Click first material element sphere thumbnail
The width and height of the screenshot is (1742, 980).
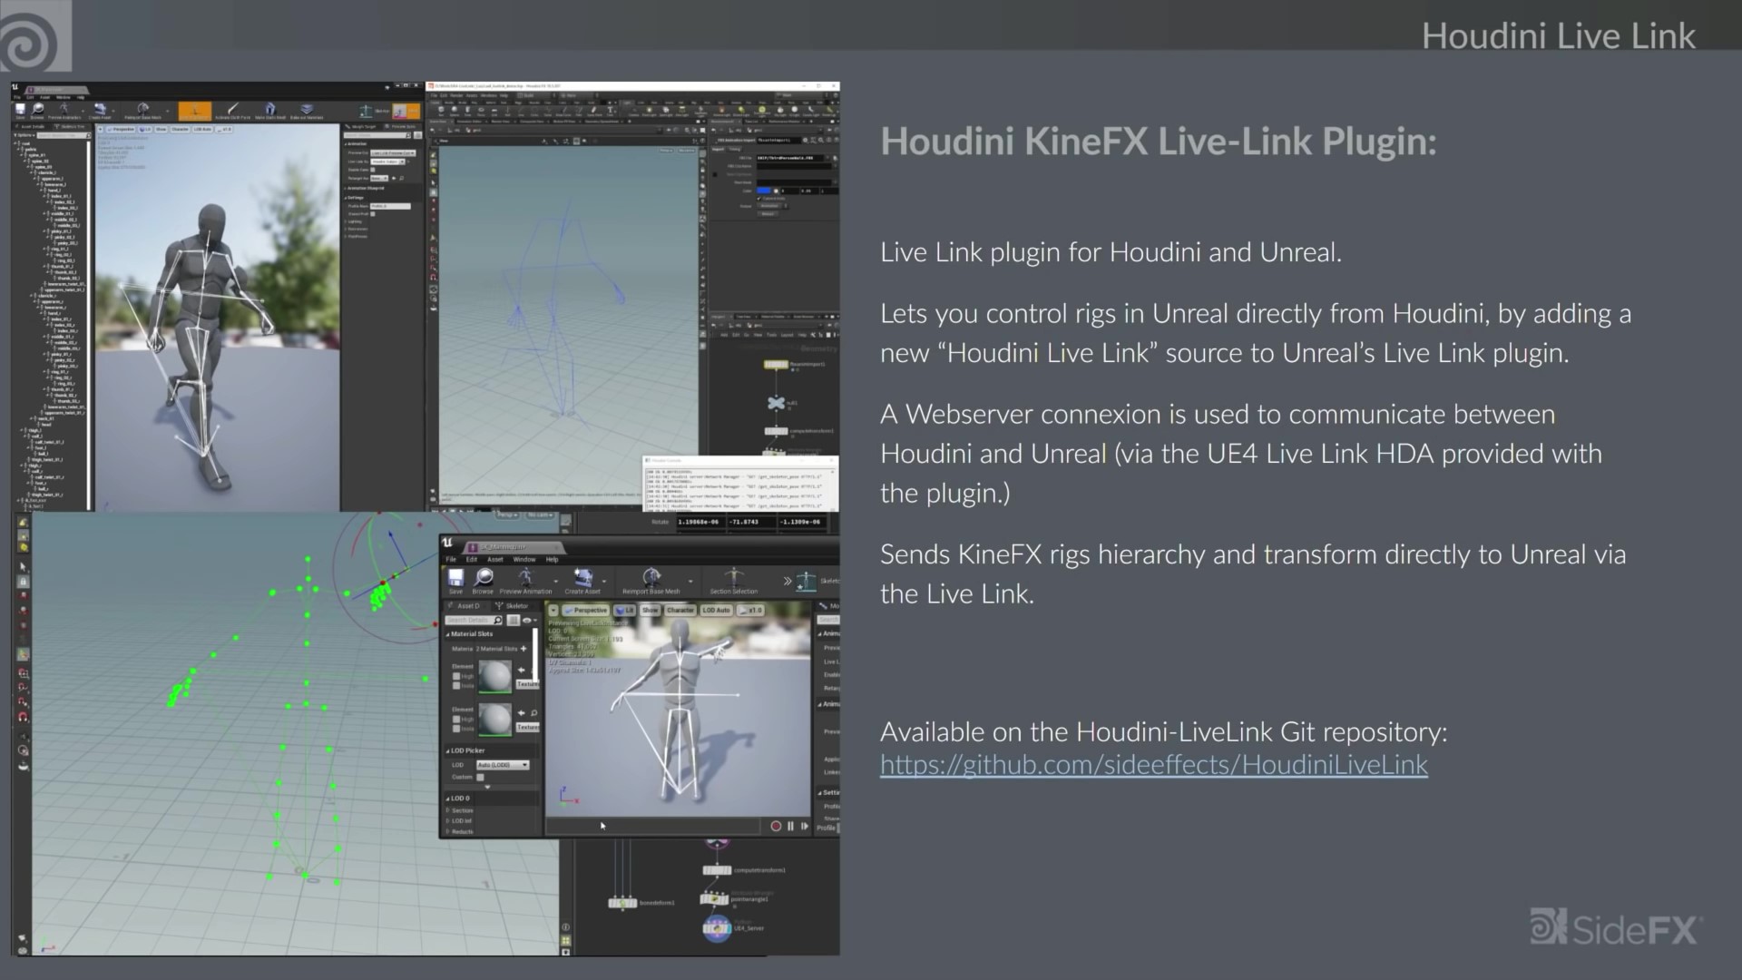click(495, 676)
